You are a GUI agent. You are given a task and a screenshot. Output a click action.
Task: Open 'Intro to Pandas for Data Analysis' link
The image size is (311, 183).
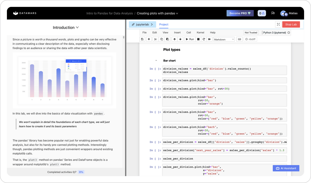point(109,13)
